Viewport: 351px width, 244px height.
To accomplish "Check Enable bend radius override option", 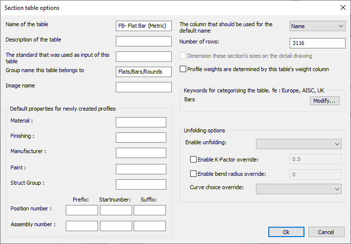I will [194, 174].
